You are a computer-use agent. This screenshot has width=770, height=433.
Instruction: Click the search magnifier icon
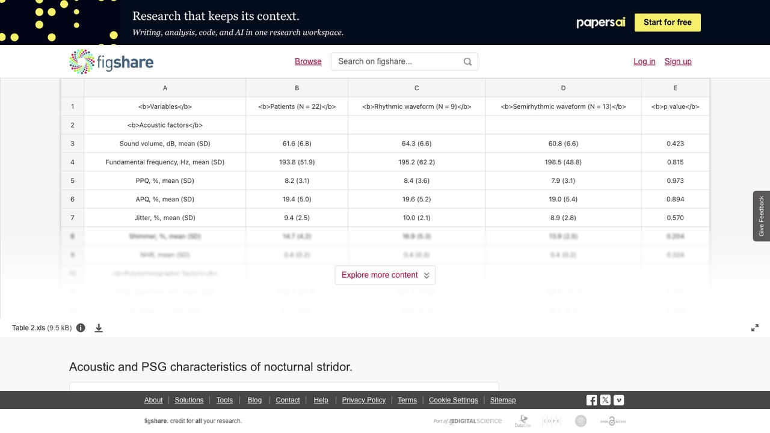467,61
